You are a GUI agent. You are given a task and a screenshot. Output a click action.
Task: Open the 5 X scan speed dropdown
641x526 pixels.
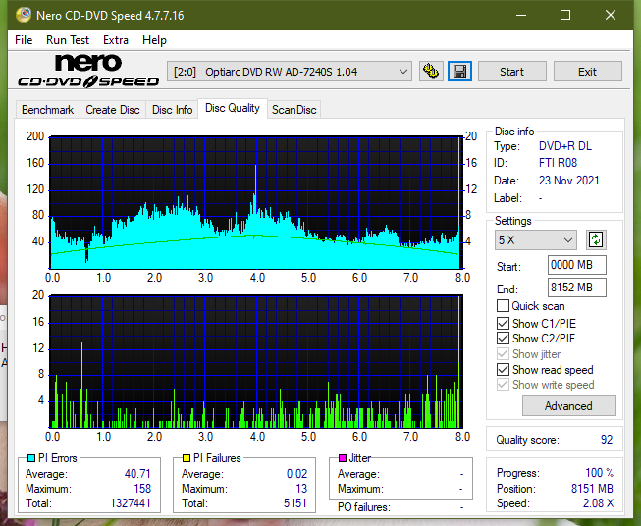click(x=536, y=239)
